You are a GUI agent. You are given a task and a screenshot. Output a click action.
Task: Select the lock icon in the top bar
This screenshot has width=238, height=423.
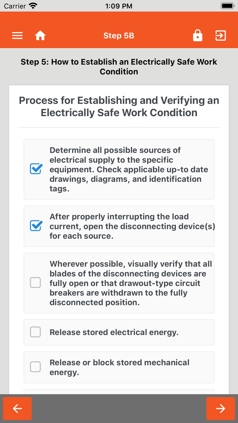tap(198, 35)
